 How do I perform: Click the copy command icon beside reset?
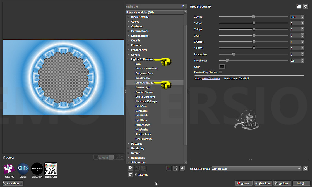coord(299,6)
